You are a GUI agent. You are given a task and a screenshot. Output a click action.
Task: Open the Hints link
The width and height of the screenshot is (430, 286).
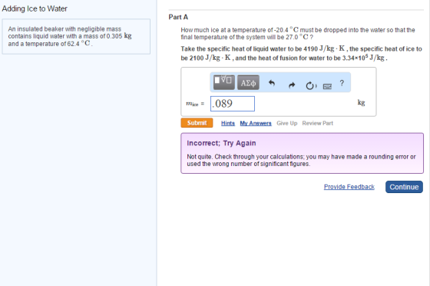pos(228,123)
